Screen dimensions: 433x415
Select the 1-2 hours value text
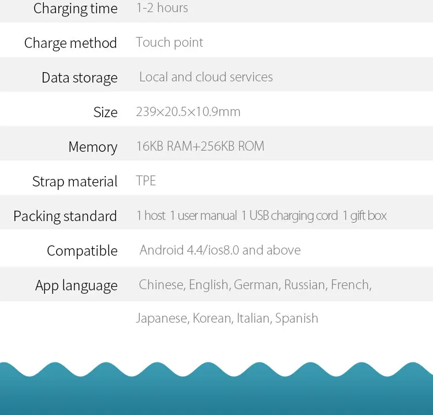pos(162,8)
